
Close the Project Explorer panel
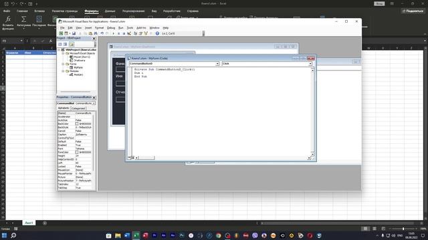94,39
